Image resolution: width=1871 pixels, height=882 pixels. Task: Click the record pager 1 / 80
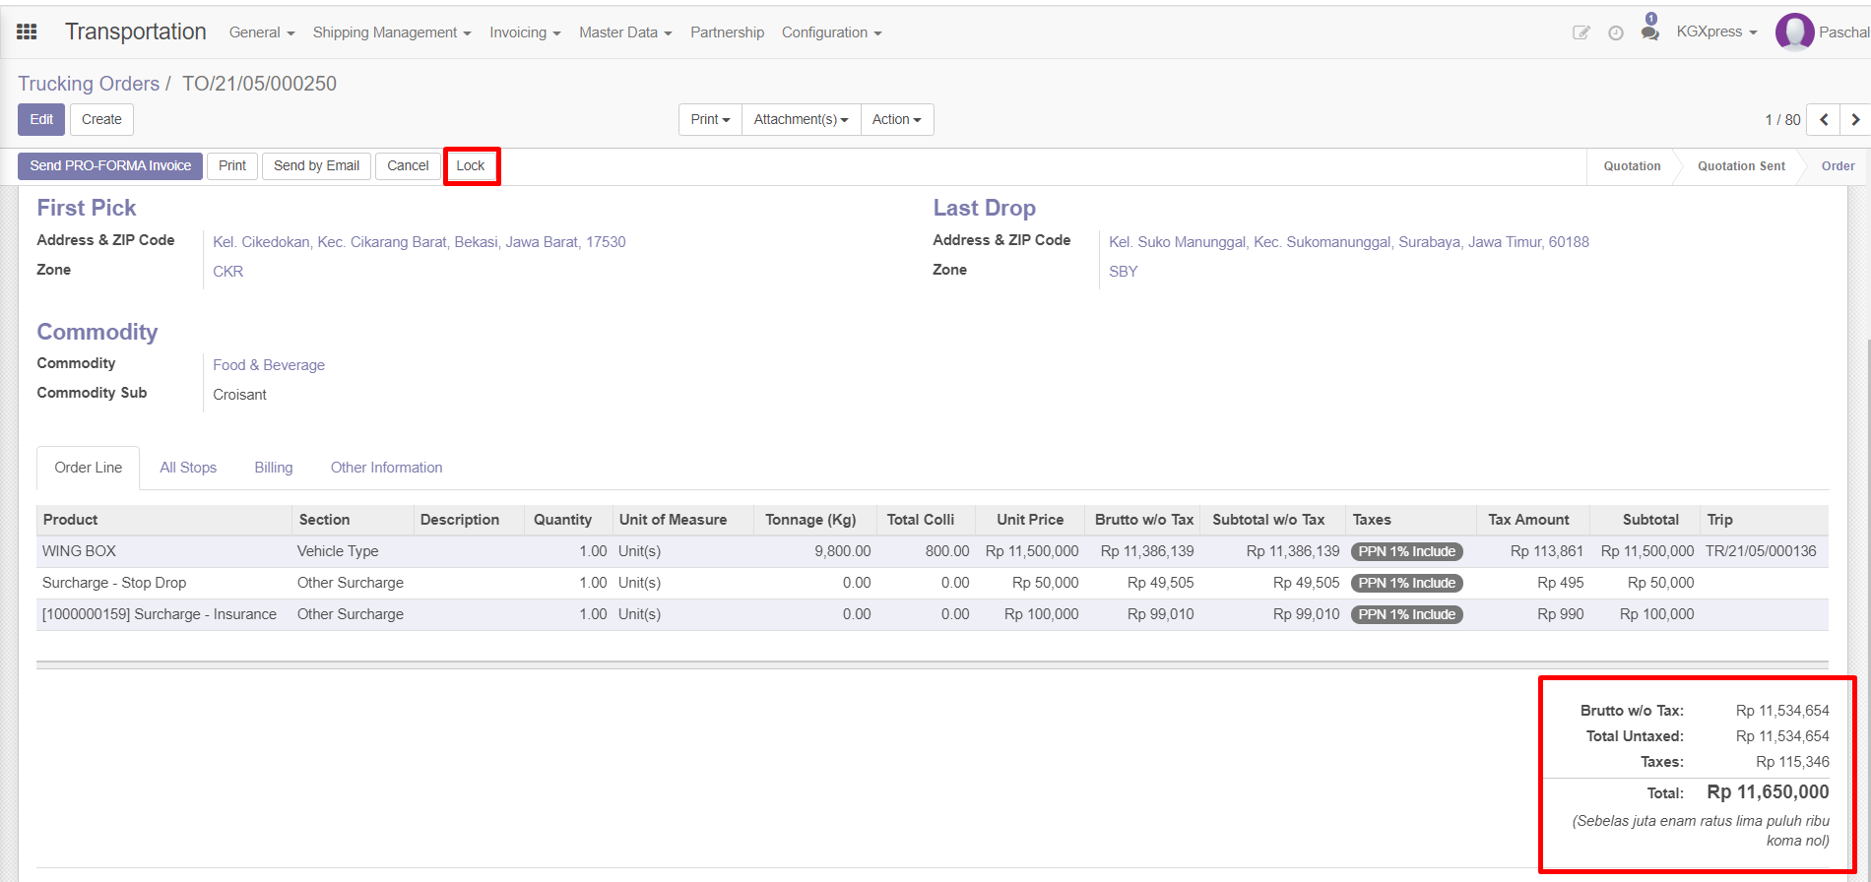pos(1782,120)
